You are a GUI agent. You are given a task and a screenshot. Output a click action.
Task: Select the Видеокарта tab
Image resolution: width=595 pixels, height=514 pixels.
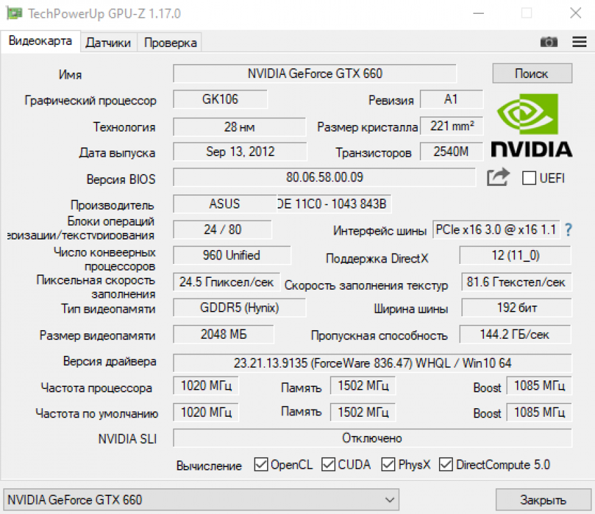pyautogui.click(x=40, y=41)
